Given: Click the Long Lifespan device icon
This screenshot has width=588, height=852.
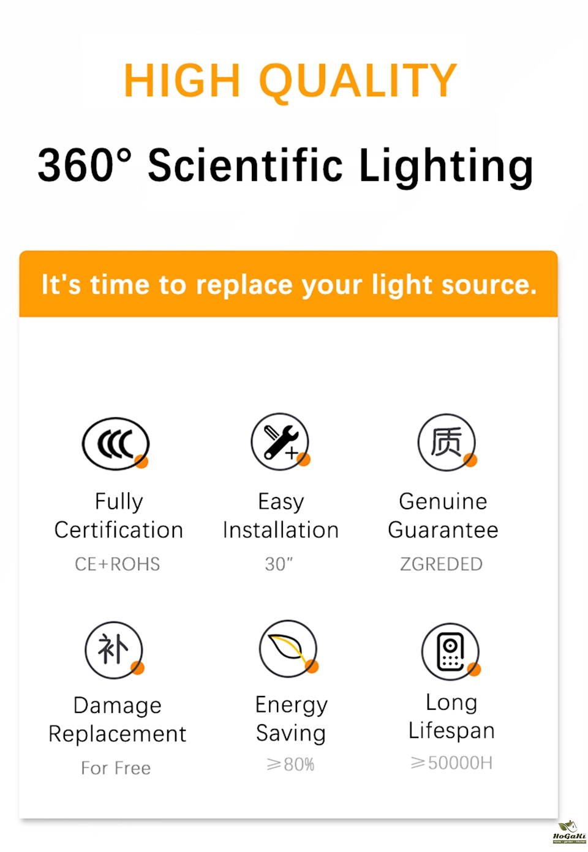Looking at the screenshot, I should coord(451,651).
